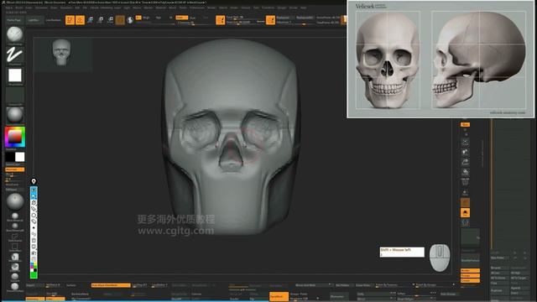The image size is (537, 302).
Task: Enable Zadd sculpt mode
Action: pos(181,18)
